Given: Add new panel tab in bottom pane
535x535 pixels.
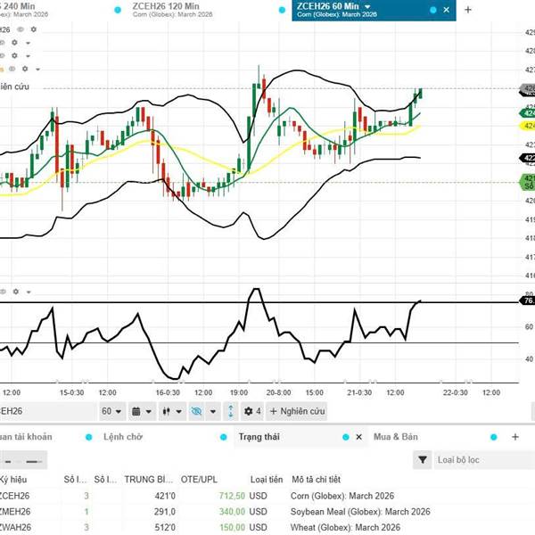Looking at the screenshot, I should pos(514,437).
